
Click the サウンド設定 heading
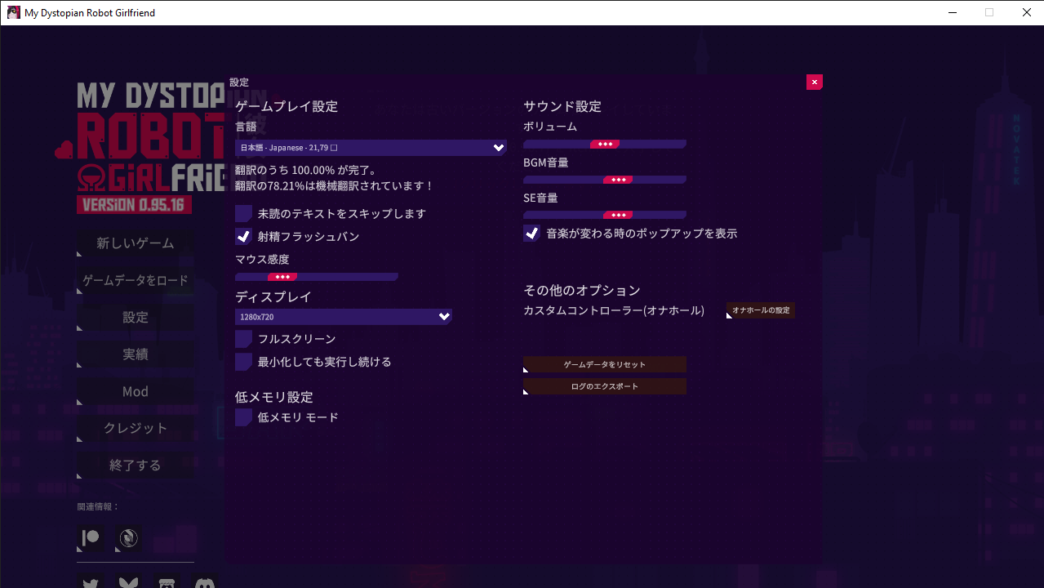(562, 106)
